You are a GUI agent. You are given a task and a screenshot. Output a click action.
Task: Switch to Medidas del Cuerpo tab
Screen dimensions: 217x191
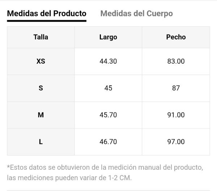(x=136, y=14)
